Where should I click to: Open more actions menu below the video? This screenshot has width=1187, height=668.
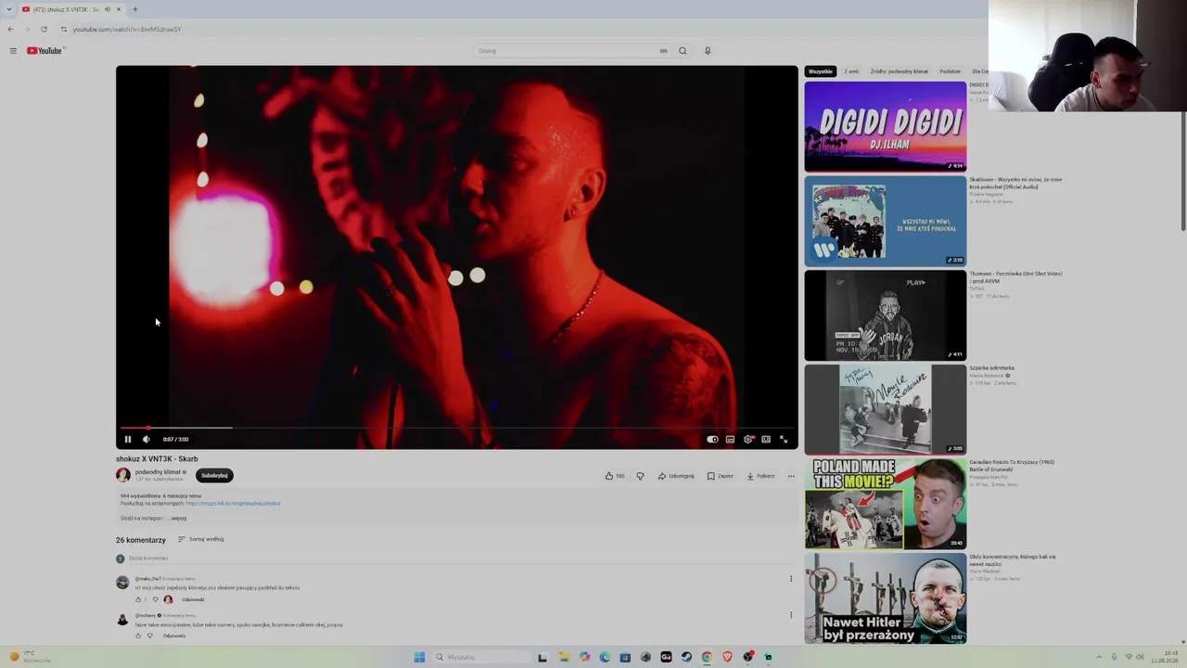(x=791, y=476)
